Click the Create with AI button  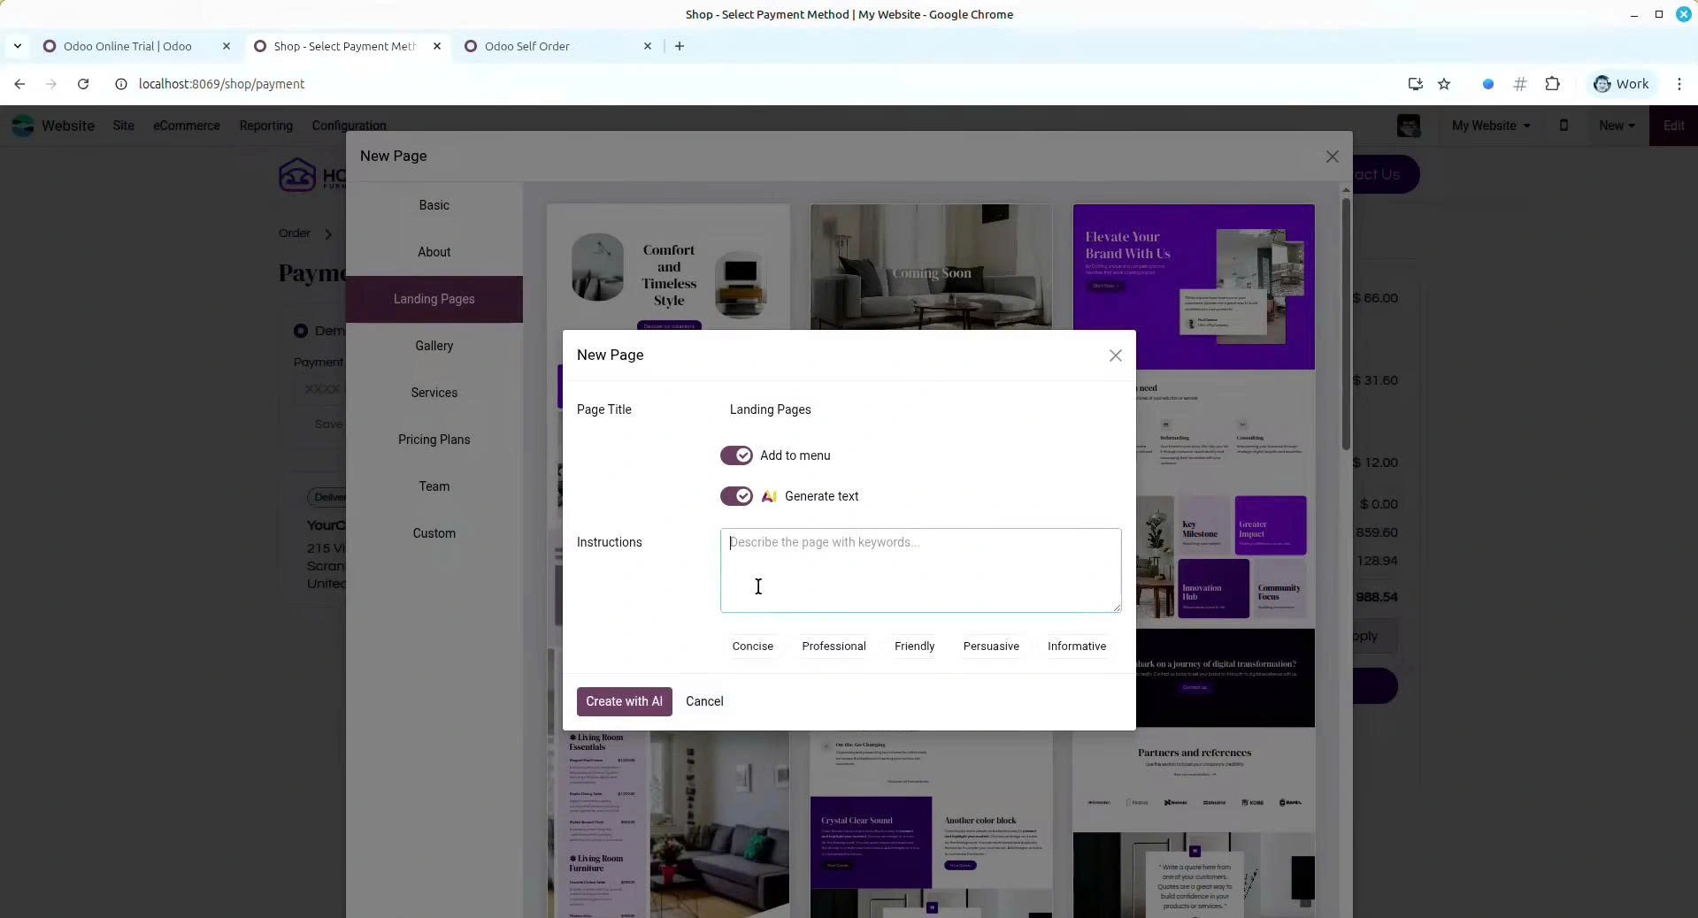click(x=624, y=701)
